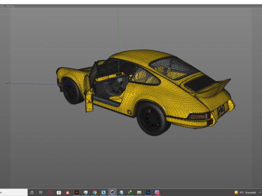The image size is (262, 196).
Task: Open the red Opera browser icon
Action: (50, 192)
